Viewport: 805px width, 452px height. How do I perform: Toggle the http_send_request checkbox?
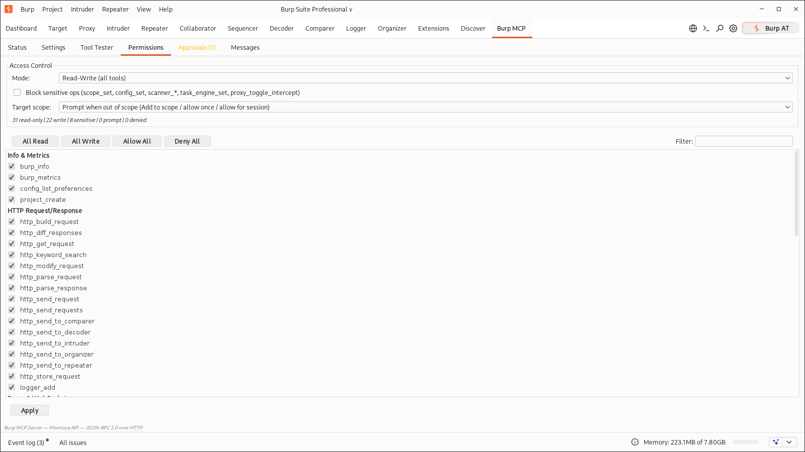[12, 299]
